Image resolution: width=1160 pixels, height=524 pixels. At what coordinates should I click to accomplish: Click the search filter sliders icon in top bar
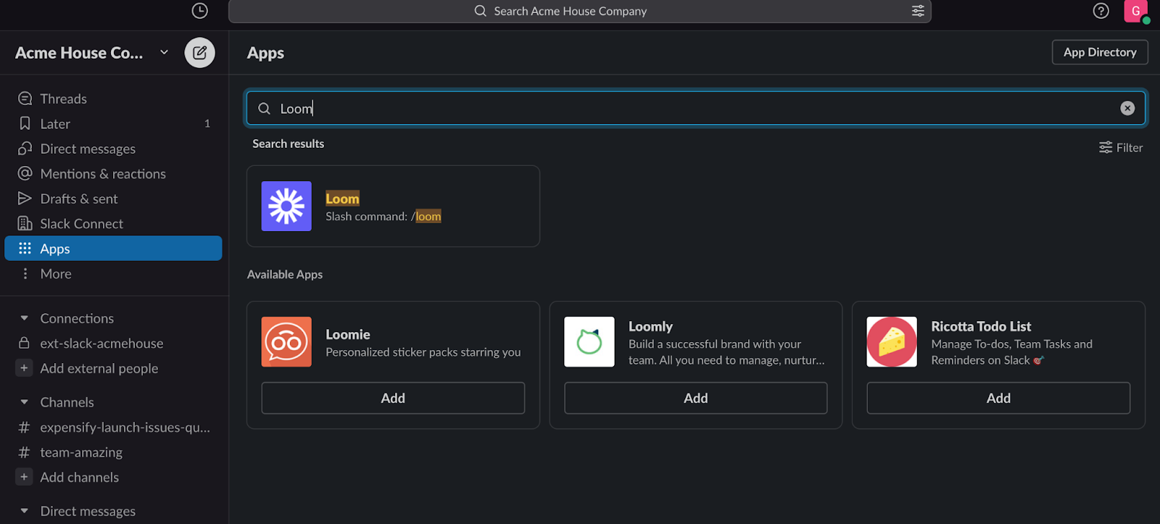point(918,11)
